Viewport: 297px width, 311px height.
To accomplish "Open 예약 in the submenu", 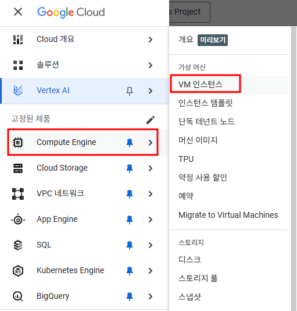I will pos(228,196).
